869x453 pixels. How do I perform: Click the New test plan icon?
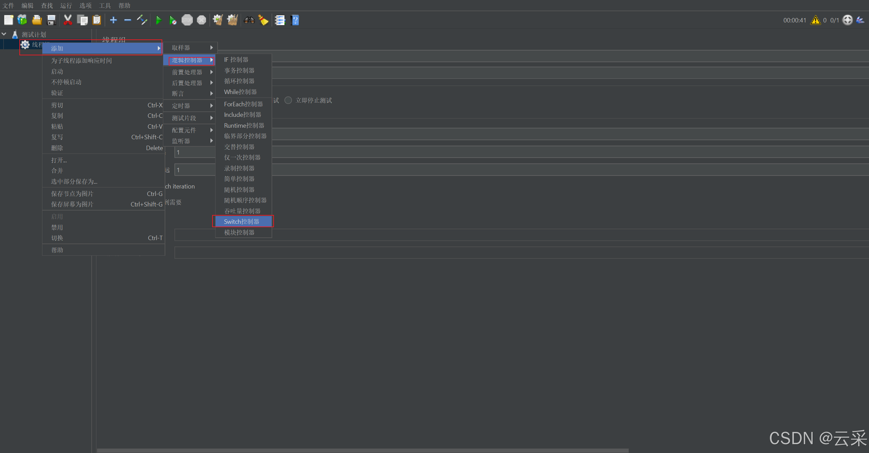8,20
